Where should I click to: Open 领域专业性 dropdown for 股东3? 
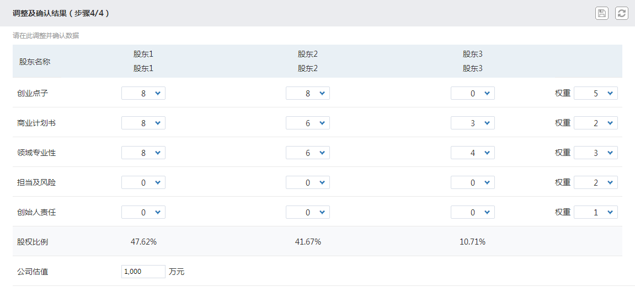pyautogui.click(x=473, y=153)
